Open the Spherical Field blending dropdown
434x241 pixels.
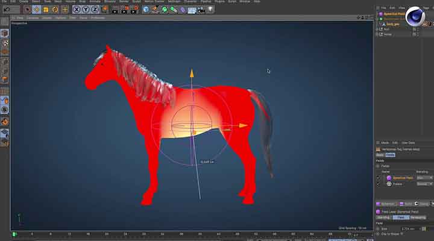point(424,178)
